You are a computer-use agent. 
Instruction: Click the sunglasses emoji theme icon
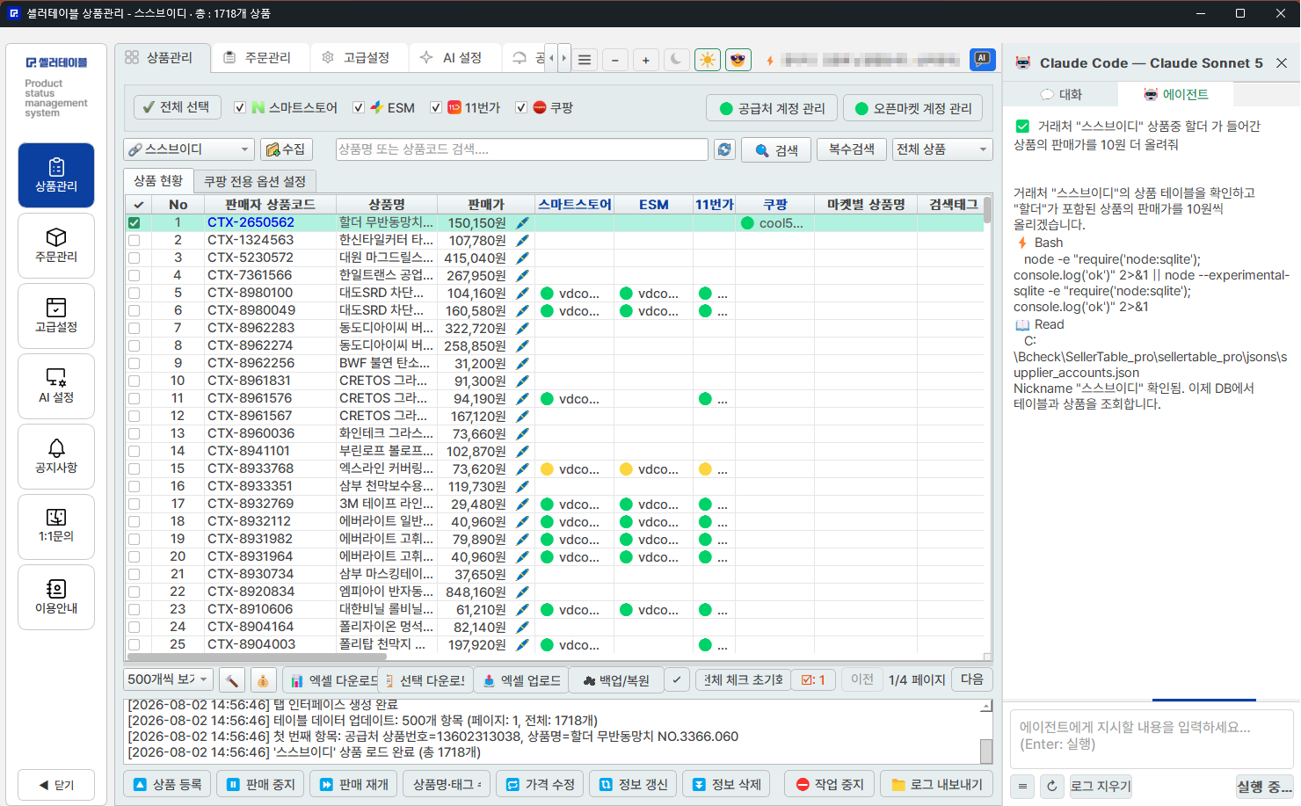[738, 60]
